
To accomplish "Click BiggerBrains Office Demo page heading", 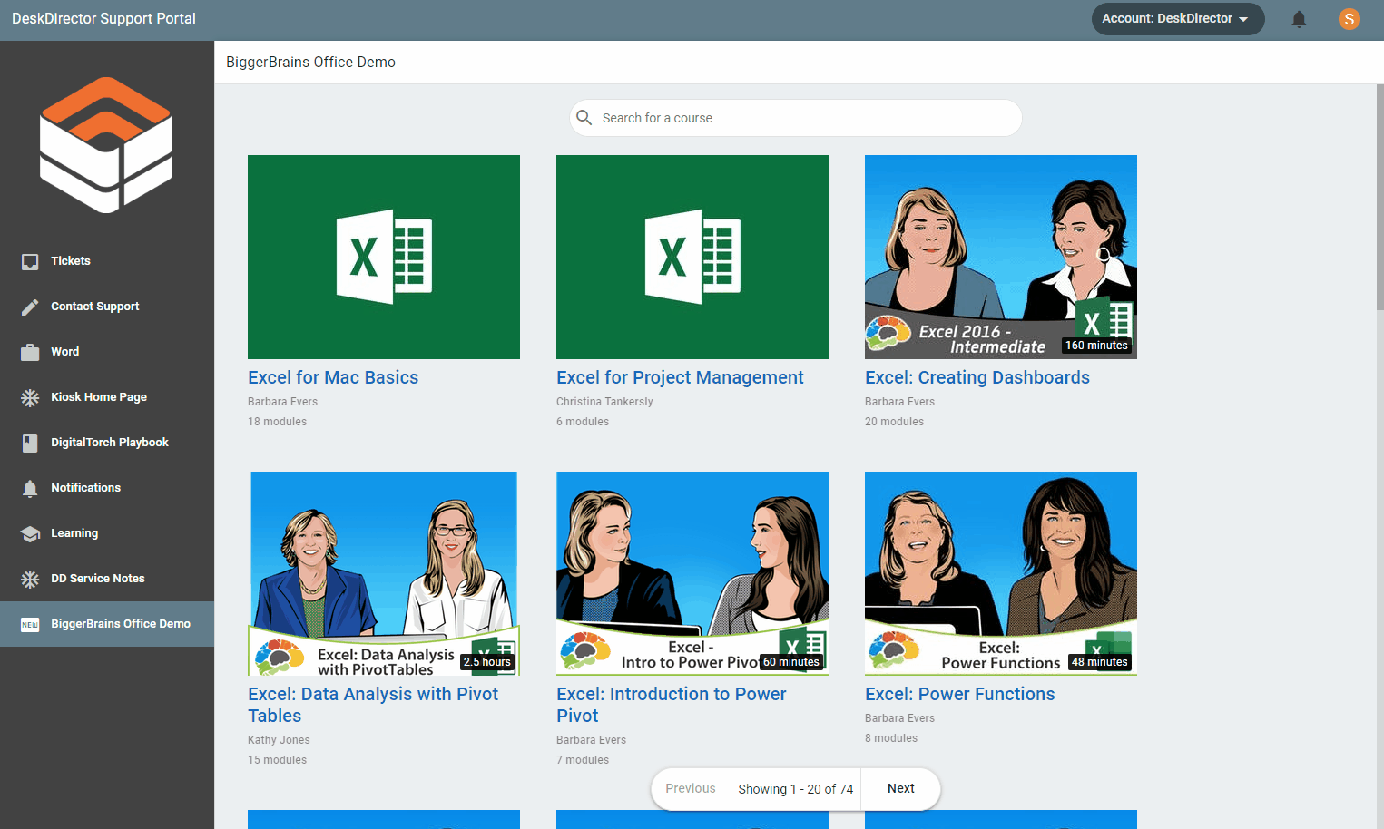I will (x=310, y=62).
